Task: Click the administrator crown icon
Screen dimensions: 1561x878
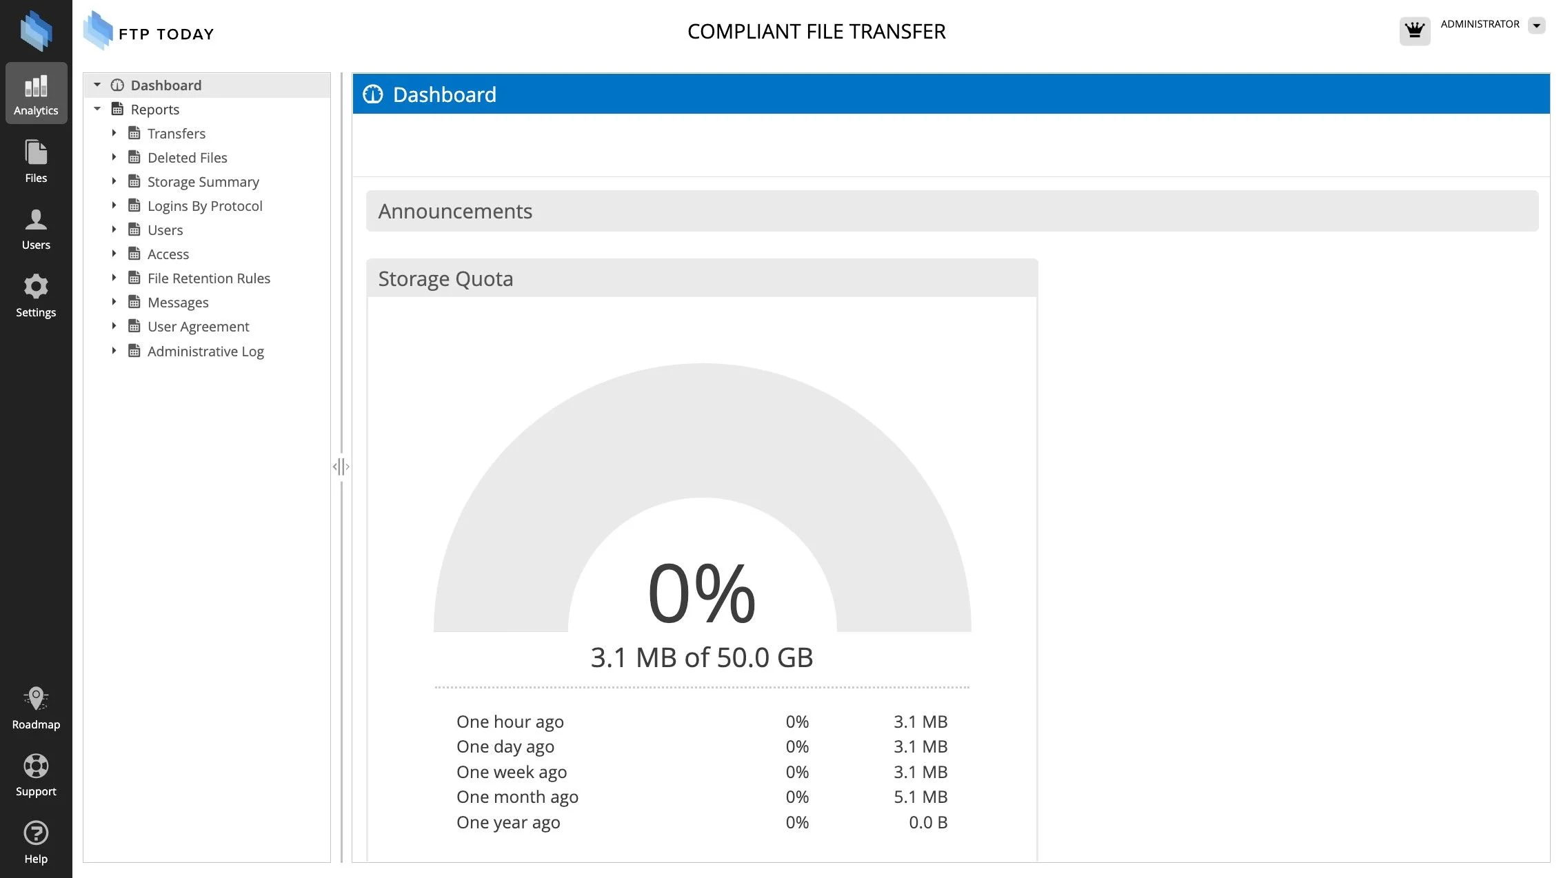Action: (1414, 31)
